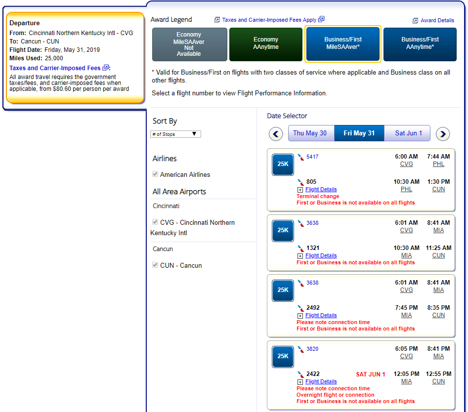
Task: Click the Award Details popup icon
Action: tap(415, 21)
